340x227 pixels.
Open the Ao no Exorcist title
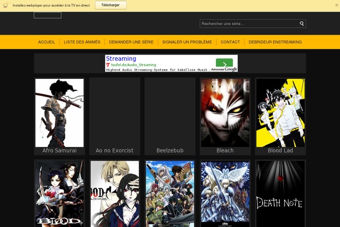114,150
